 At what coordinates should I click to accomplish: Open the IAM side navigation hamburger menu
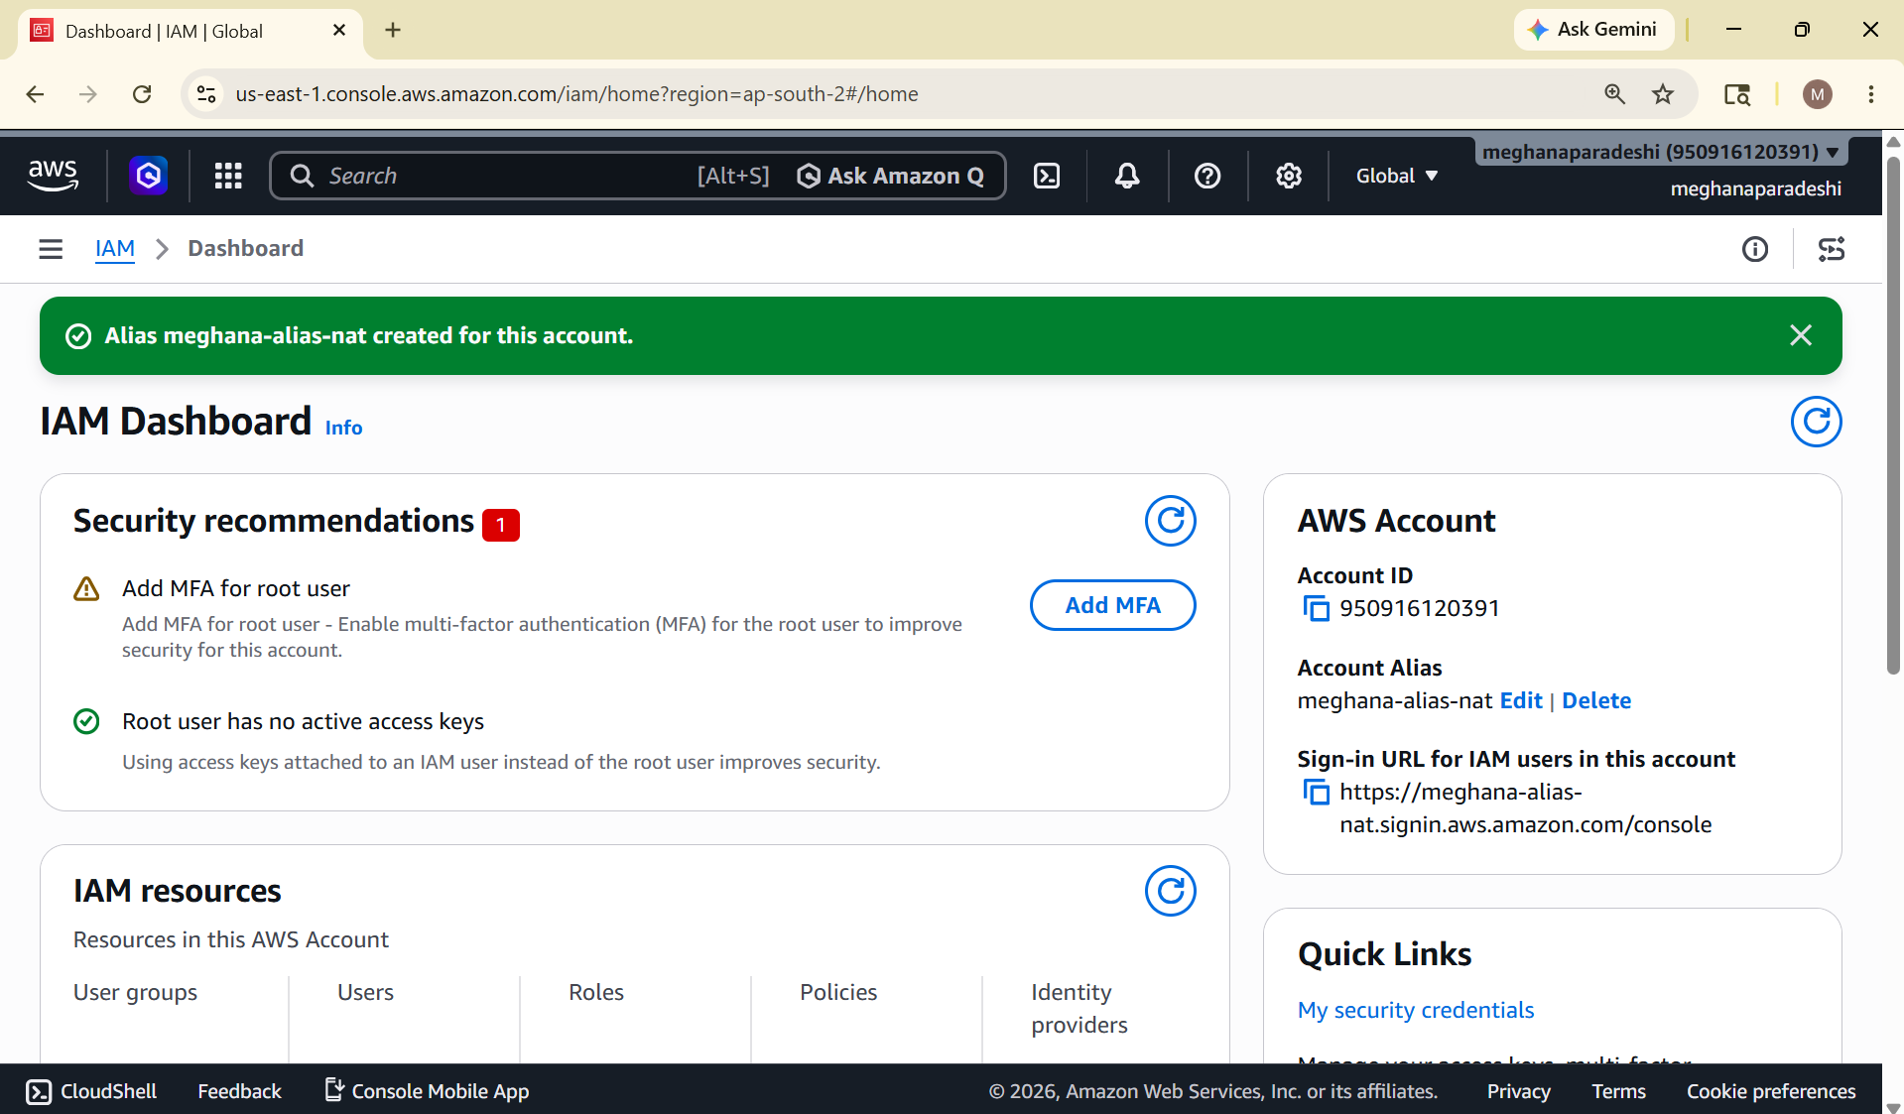[51, 249]
